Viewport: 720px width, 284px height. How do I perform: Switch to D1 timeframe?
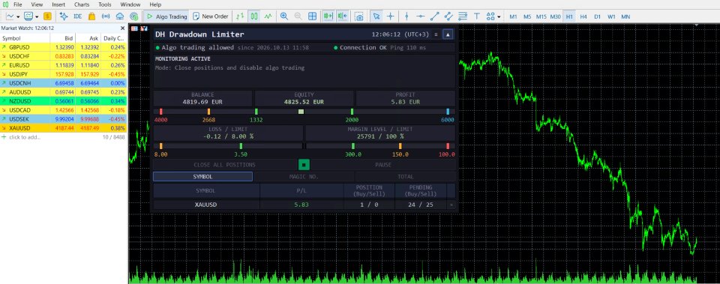(597, 16)
